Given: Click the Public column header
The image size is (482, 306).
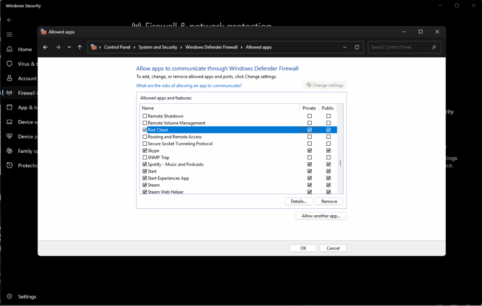Looking at the screenshot, I should pos(328,108).
